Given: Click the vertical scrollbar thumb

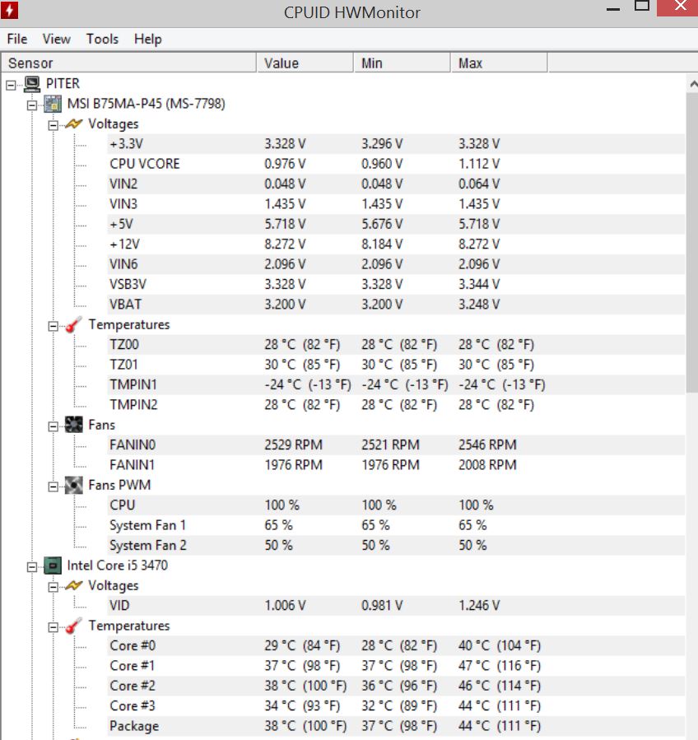Looking at the screenshot, I should click(x=692, y=243).
